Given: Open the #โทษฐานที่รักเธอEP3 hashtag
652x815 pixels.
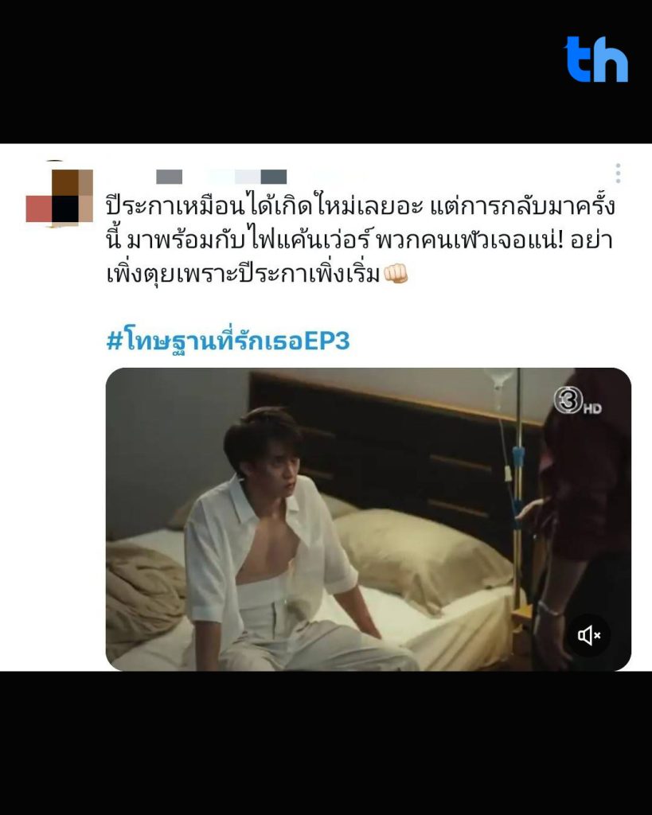Looking at the screenshot, I should (228, 341).
